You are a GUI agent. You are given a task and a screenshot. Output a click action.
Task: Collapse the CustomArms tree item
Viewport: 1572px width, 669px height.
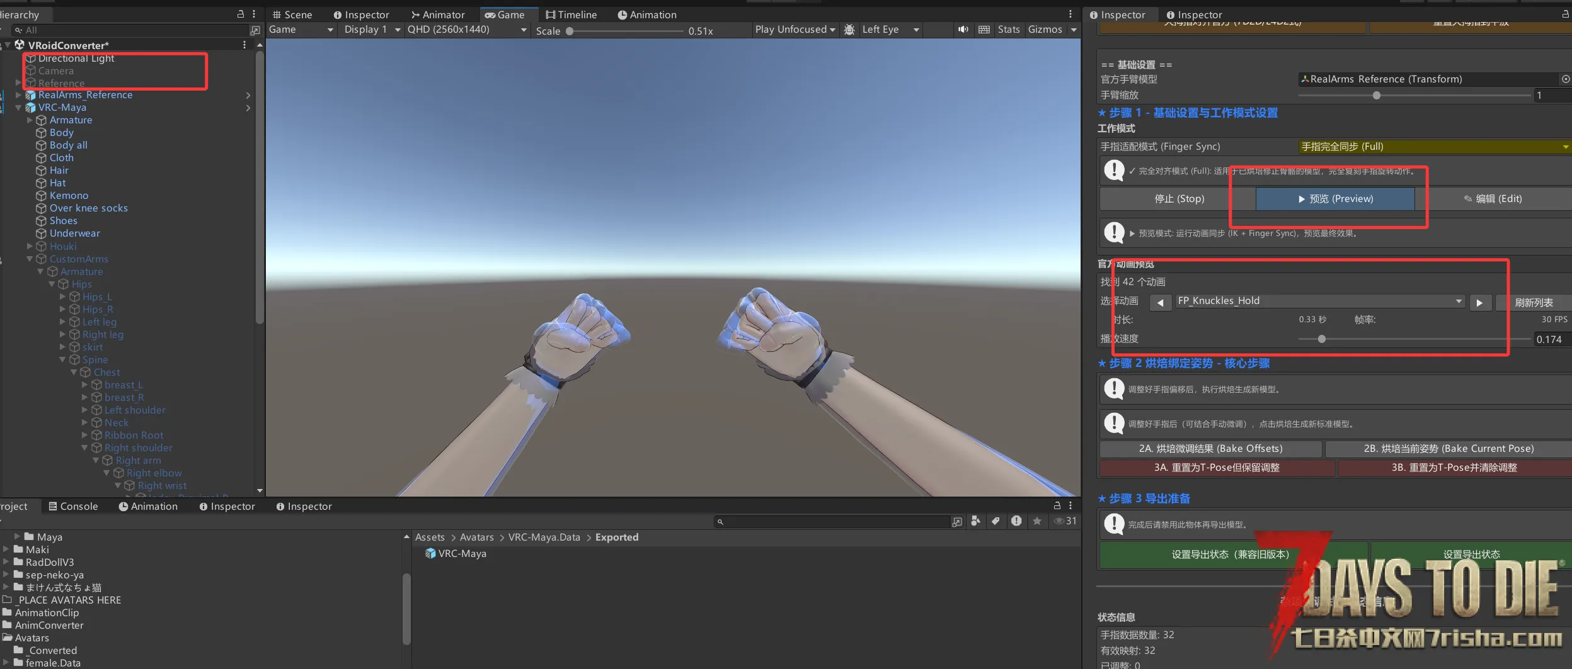(x=30, y=259)
